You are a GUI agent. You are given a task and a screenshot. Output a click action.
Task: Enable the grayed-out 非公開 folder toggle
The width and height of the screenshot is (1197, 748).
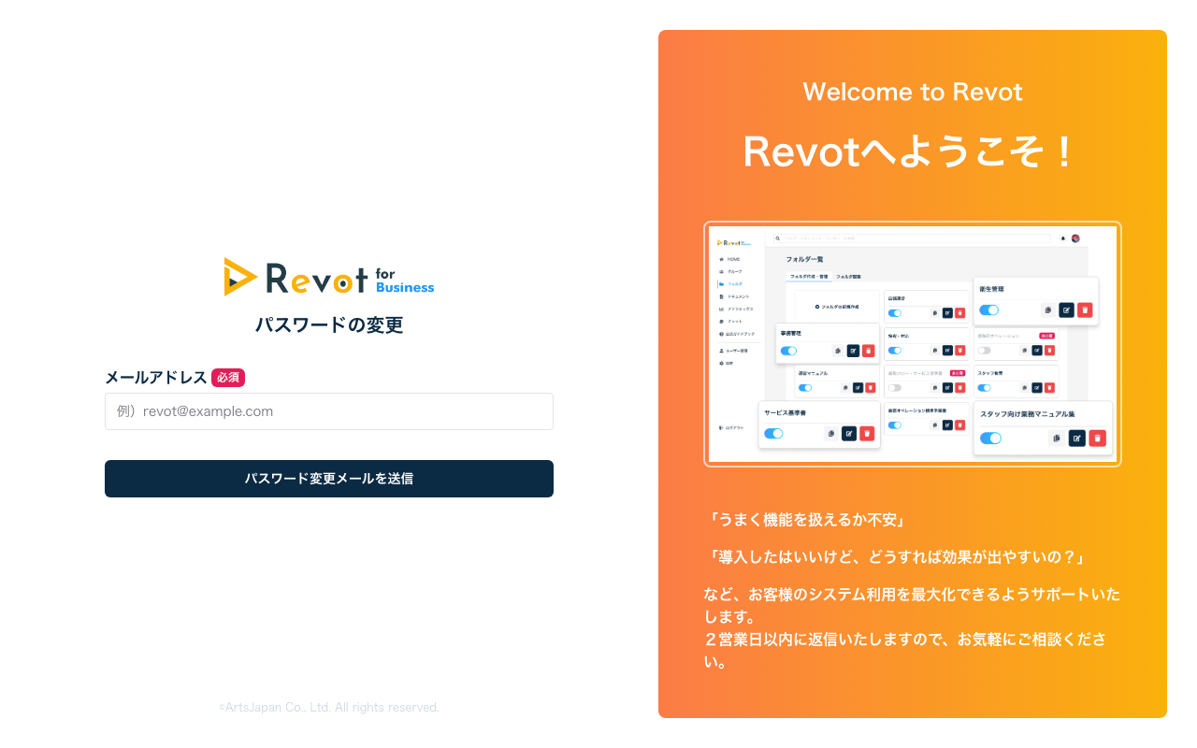[986, 349]
